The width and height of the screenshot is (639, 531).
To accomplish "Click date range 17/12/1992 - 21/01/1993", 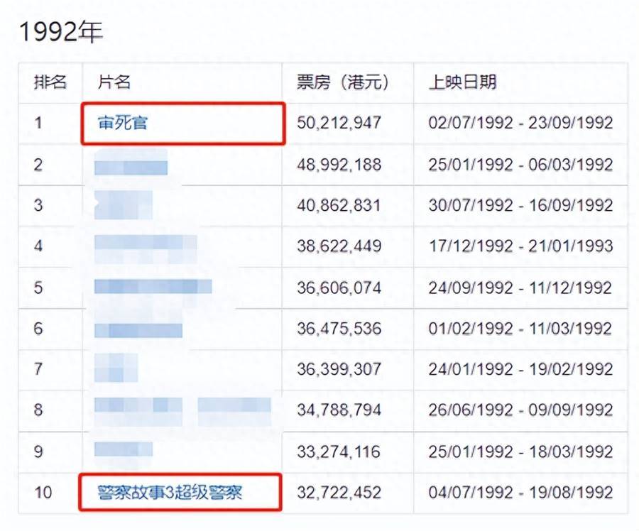I will pos(520,247).
